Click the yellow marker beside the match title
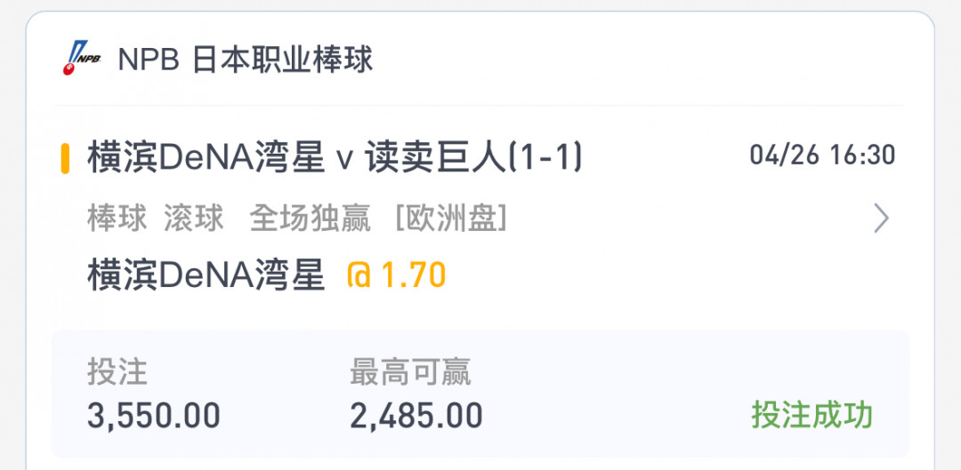Screen dimensions: 961x470 pos(65,159)
